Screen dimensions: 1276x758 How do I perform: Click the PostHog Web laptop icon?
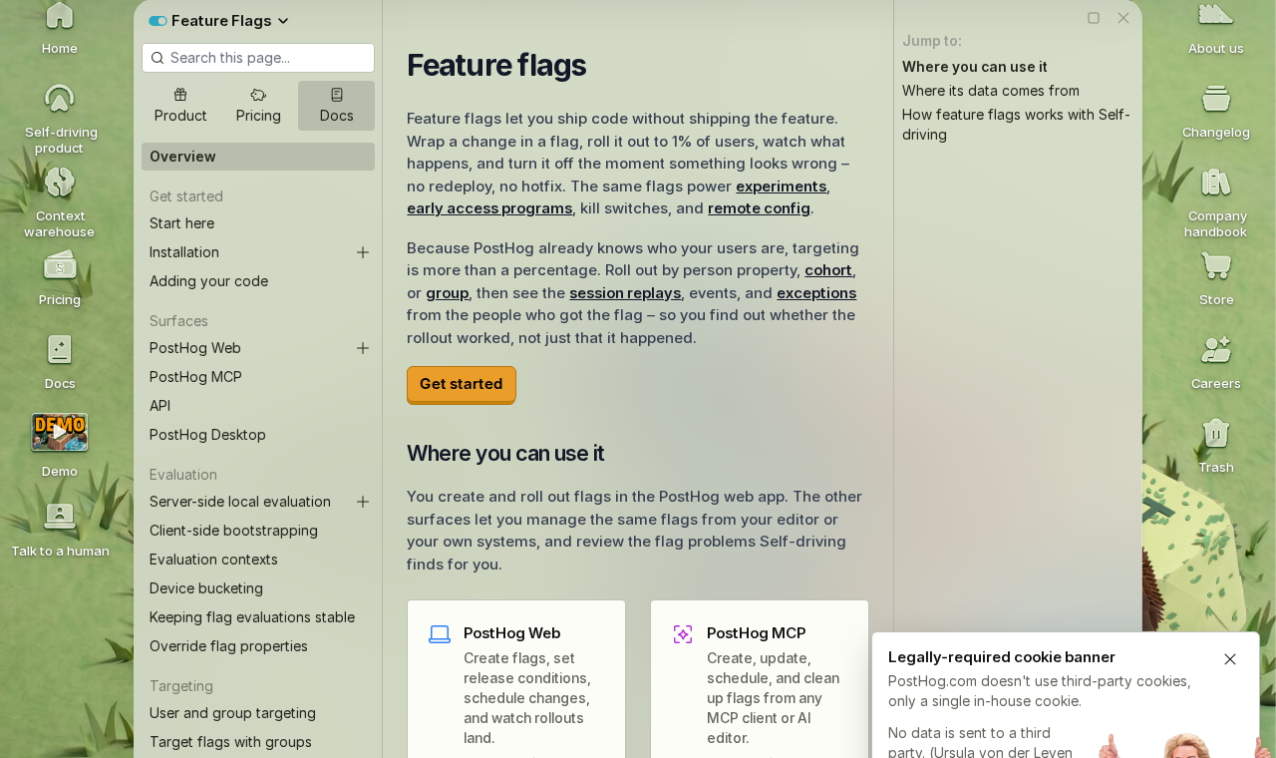(x=440, y=634)
